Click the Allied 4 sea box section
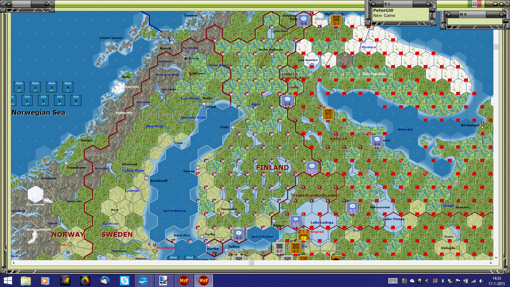 point(68,87)
